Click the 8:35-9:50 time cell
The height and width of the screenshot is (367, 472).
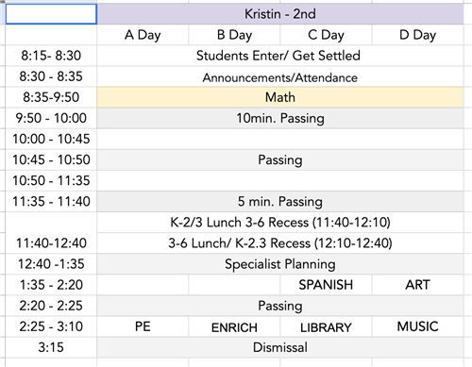pos(51,97)
